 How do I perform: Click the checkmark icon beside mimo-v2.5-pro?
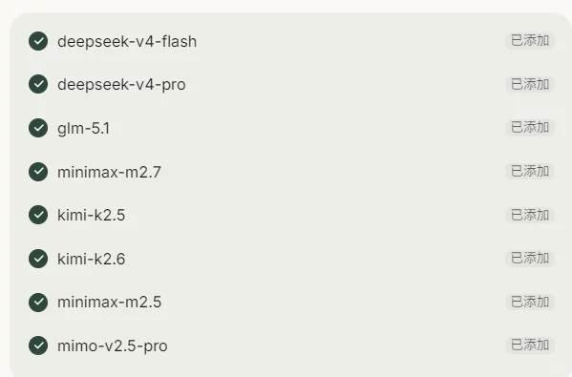tap(38, 346)
